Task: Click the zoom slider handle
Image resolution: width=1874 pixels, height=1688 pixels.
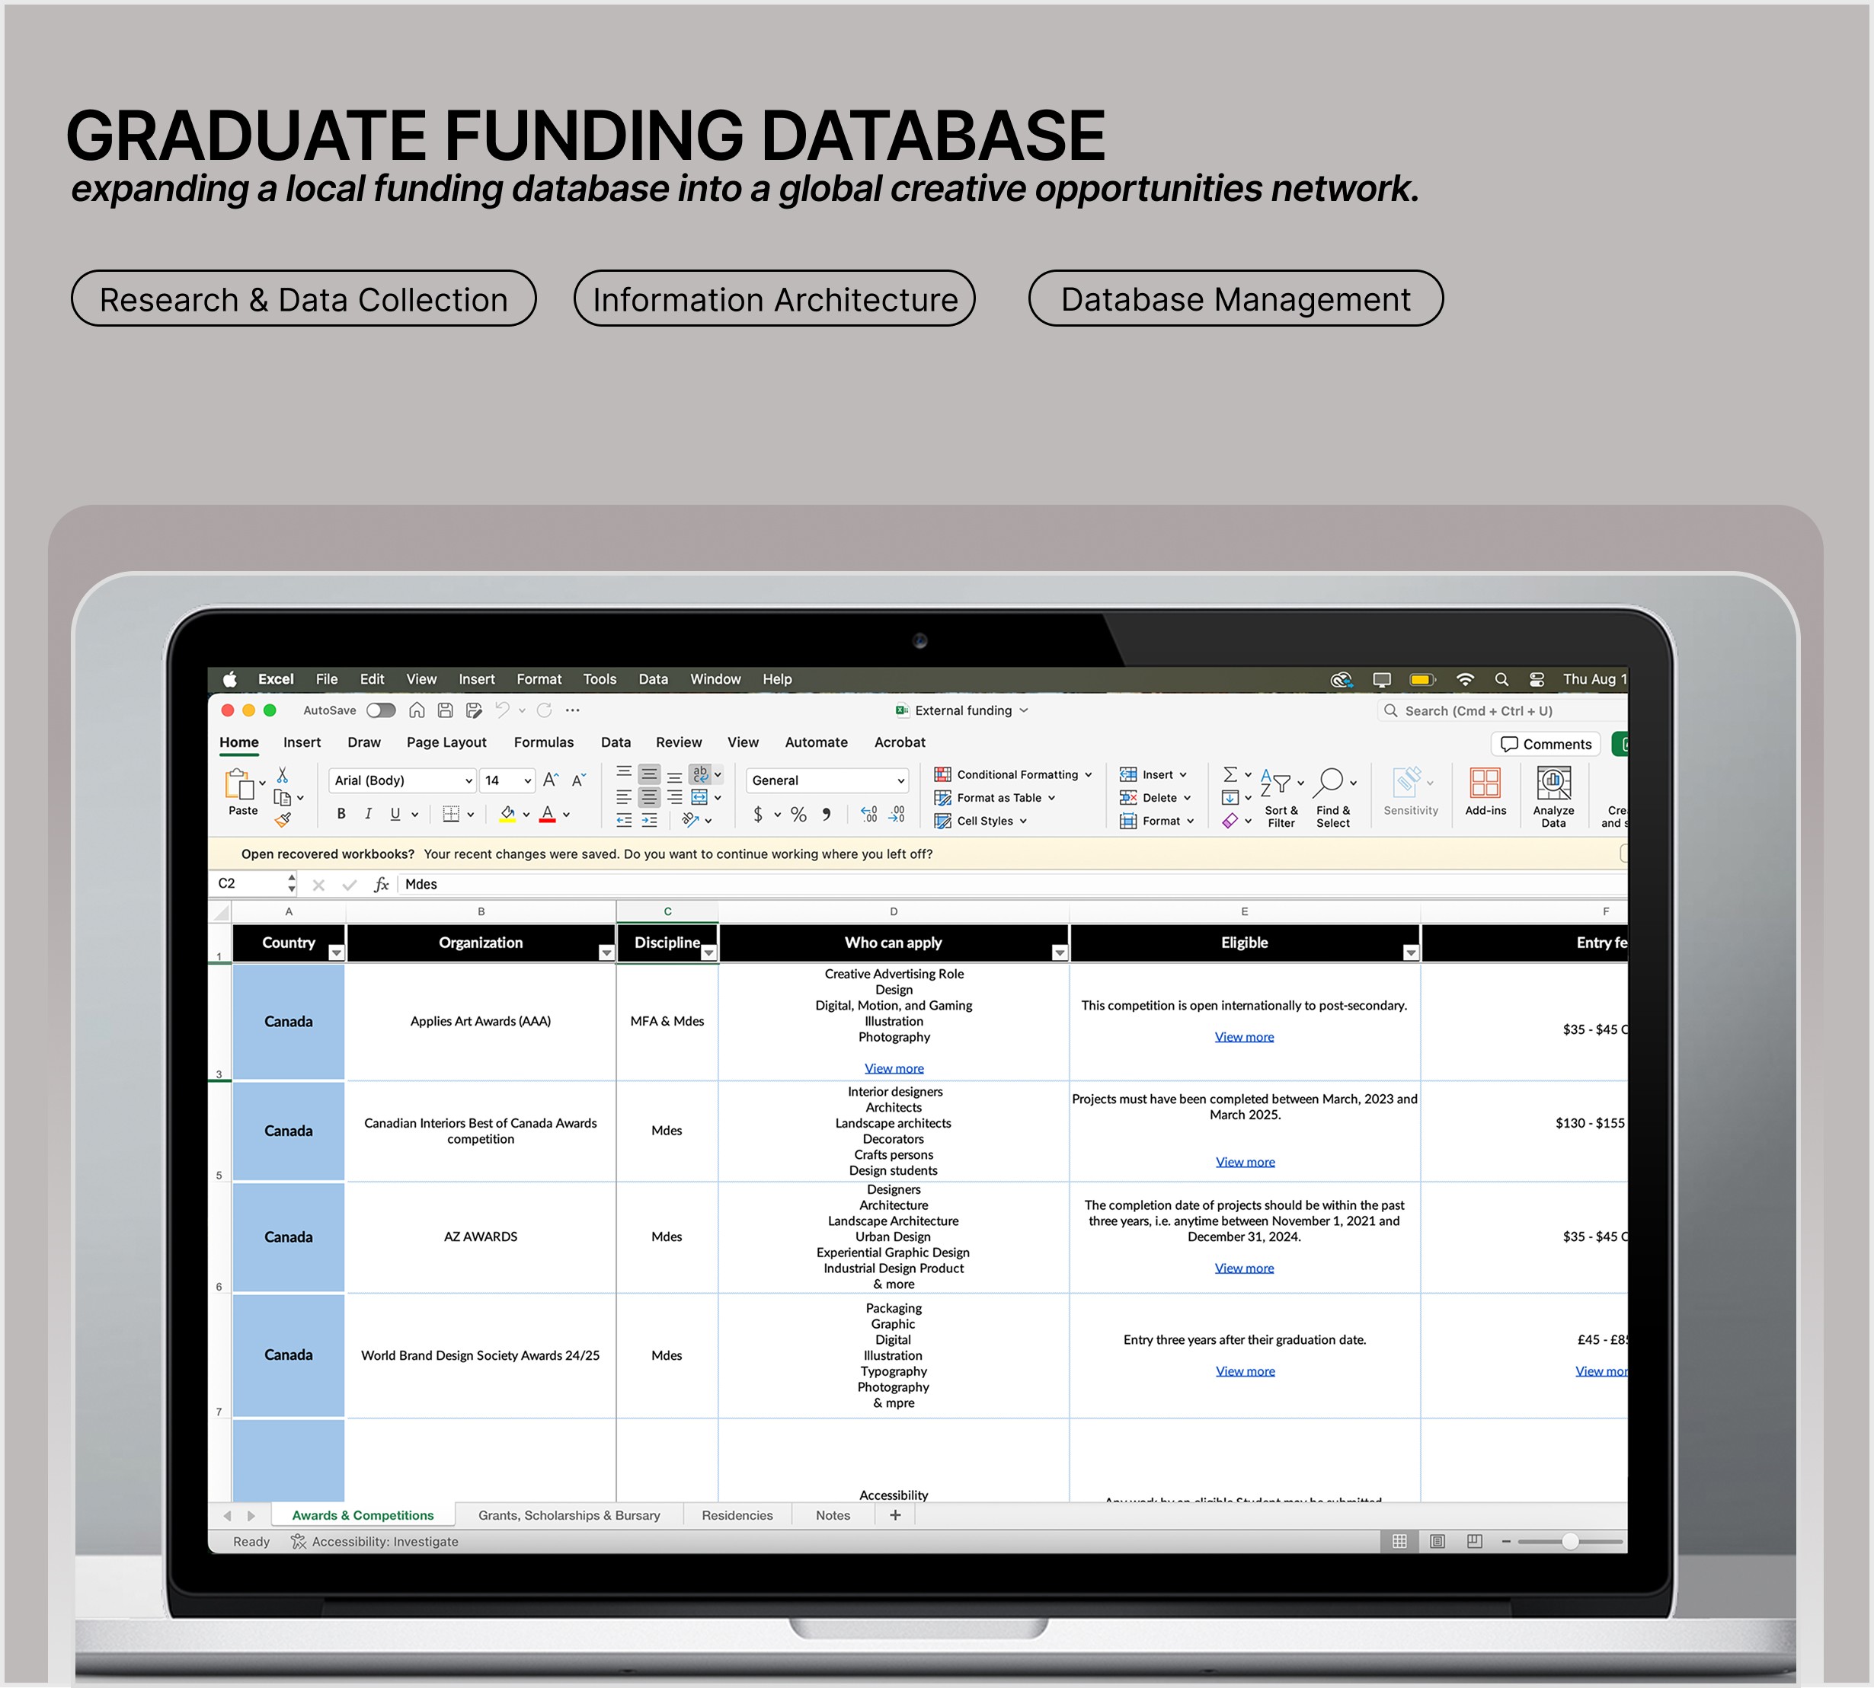Action: 1570,1542
